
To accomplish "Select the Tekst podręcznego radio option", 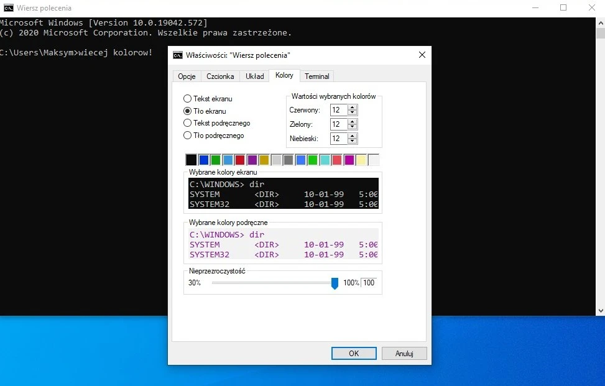I will [x=188, y=123].
